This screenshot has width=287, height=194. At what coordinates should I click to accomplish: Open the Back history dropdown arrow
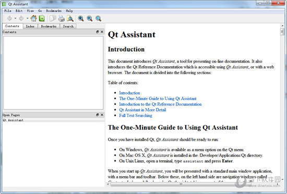(15, 18)
